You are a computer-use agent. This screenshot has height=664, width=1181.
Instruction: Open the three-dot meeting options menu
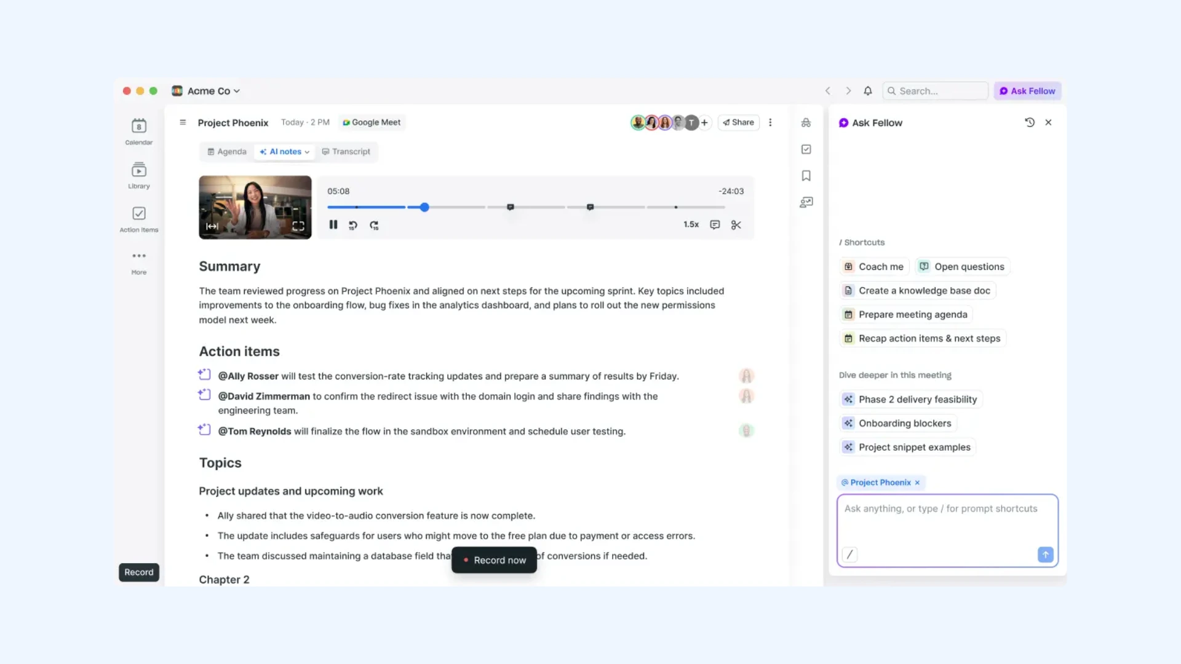[x=770, y=122]
